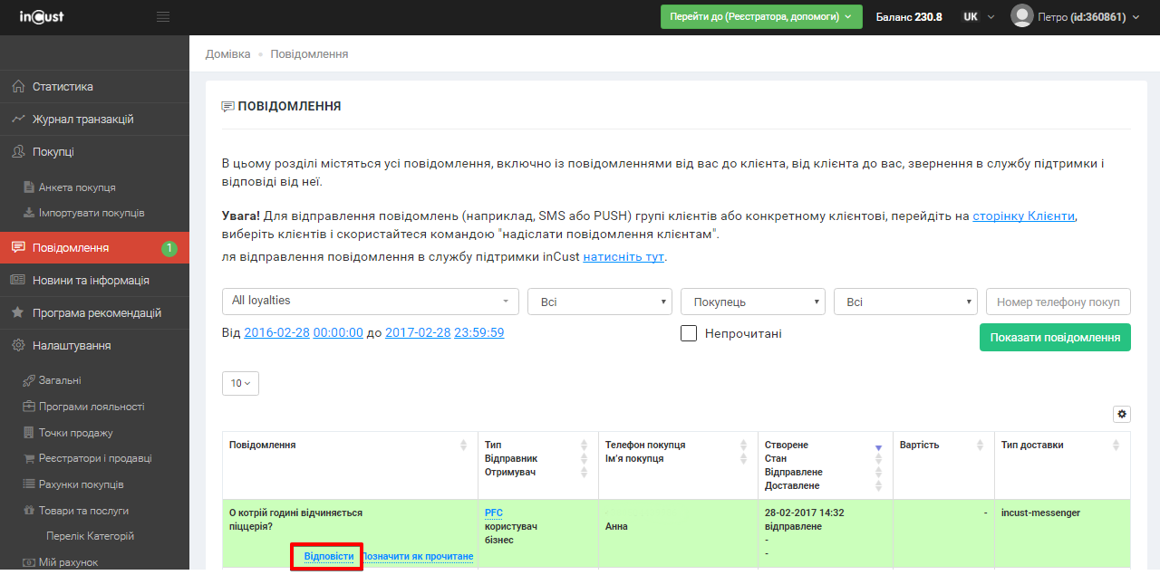Focus the phone number input field

coord(1058,302)
